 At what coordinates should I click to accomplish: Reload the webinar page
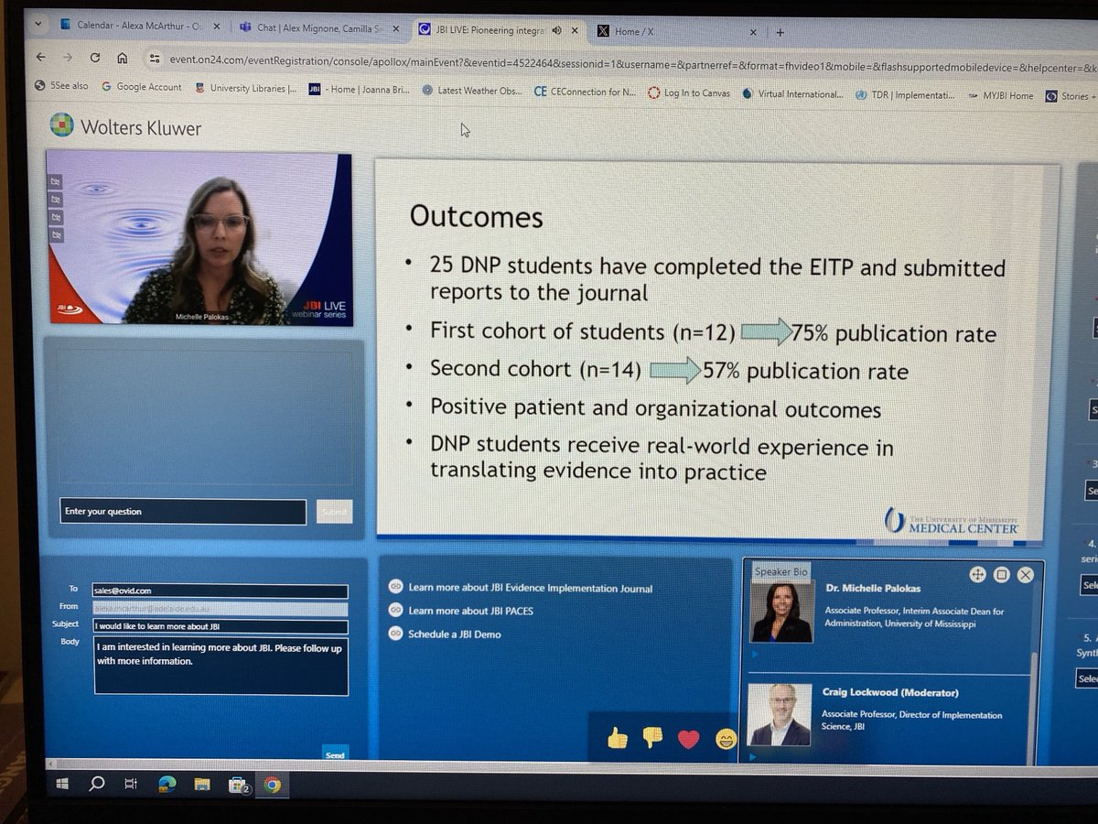pyautogui.click(x=94, y=57)
